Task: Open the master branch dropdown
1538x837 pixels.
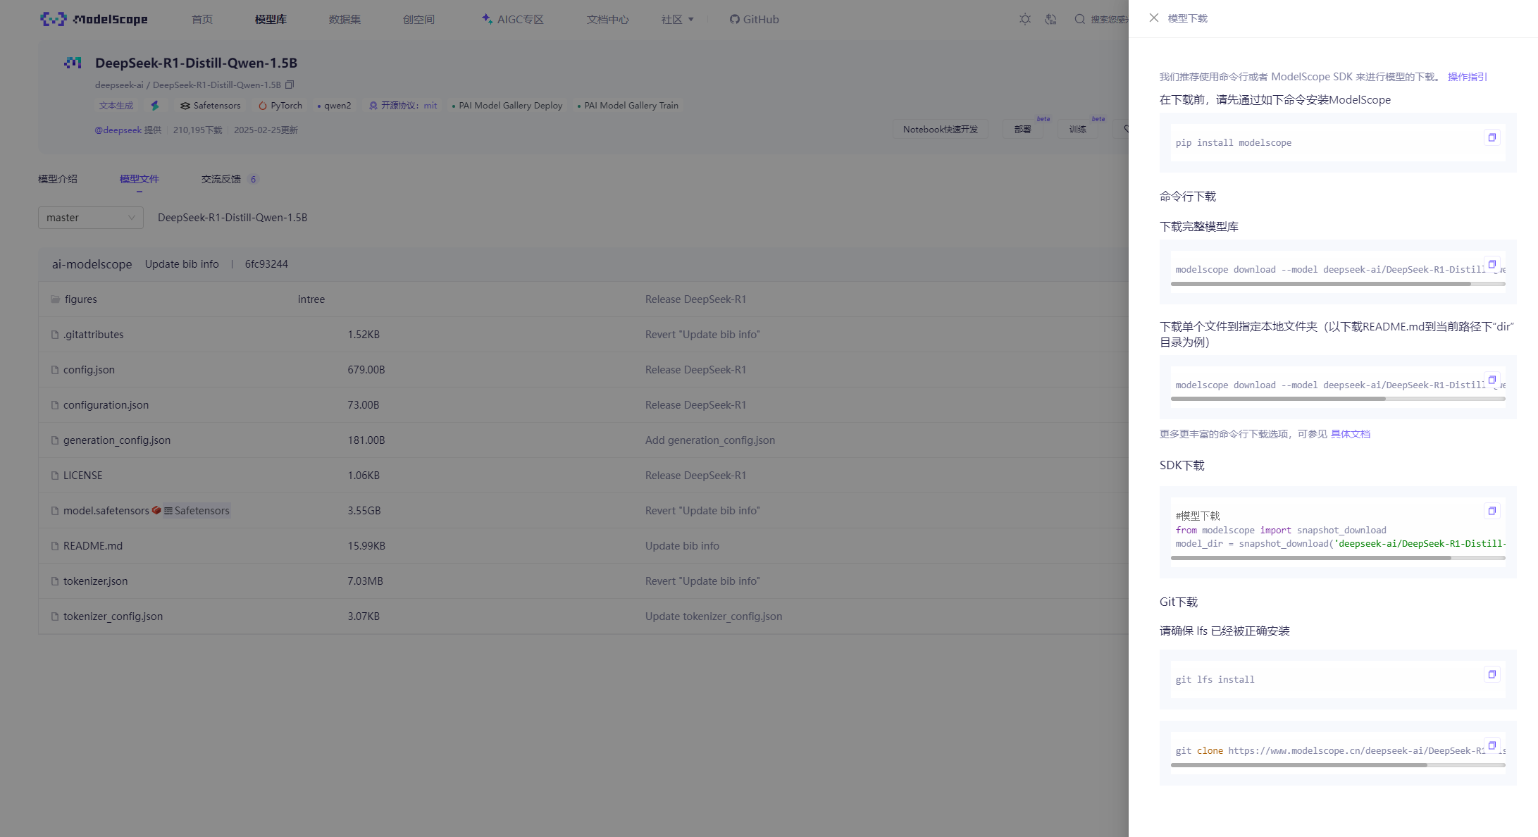Action: (x=90, y=218)
